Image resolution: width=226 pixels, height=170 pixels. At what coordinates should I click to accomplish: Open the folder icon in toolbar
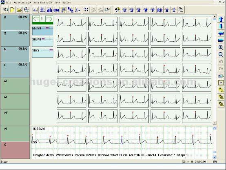point(19,10)
